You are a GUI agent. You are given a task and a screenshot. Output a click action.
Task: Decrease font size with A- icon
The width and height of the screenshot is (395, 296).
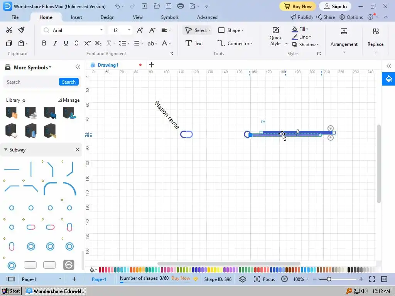point(152,30)
